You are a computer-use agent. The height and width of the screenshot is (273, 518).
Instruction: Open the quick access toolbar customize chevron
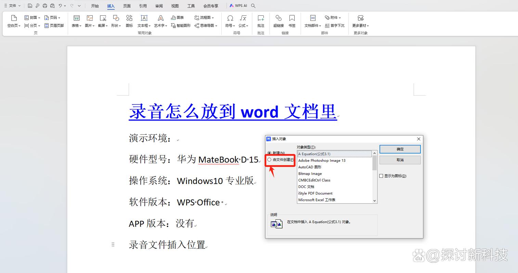click(x=79, y=6)
